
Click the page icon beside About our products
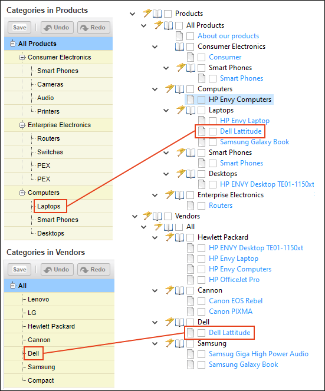(x=179, y=36)
